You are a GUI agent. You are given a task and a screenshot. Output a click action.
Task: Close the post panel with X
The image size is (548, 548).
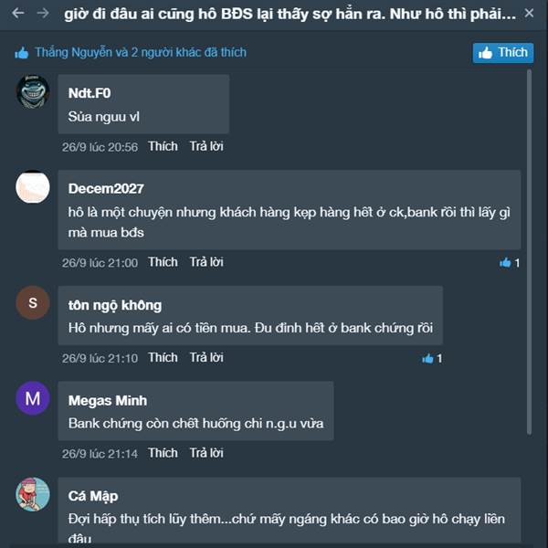tap(529, 14)
